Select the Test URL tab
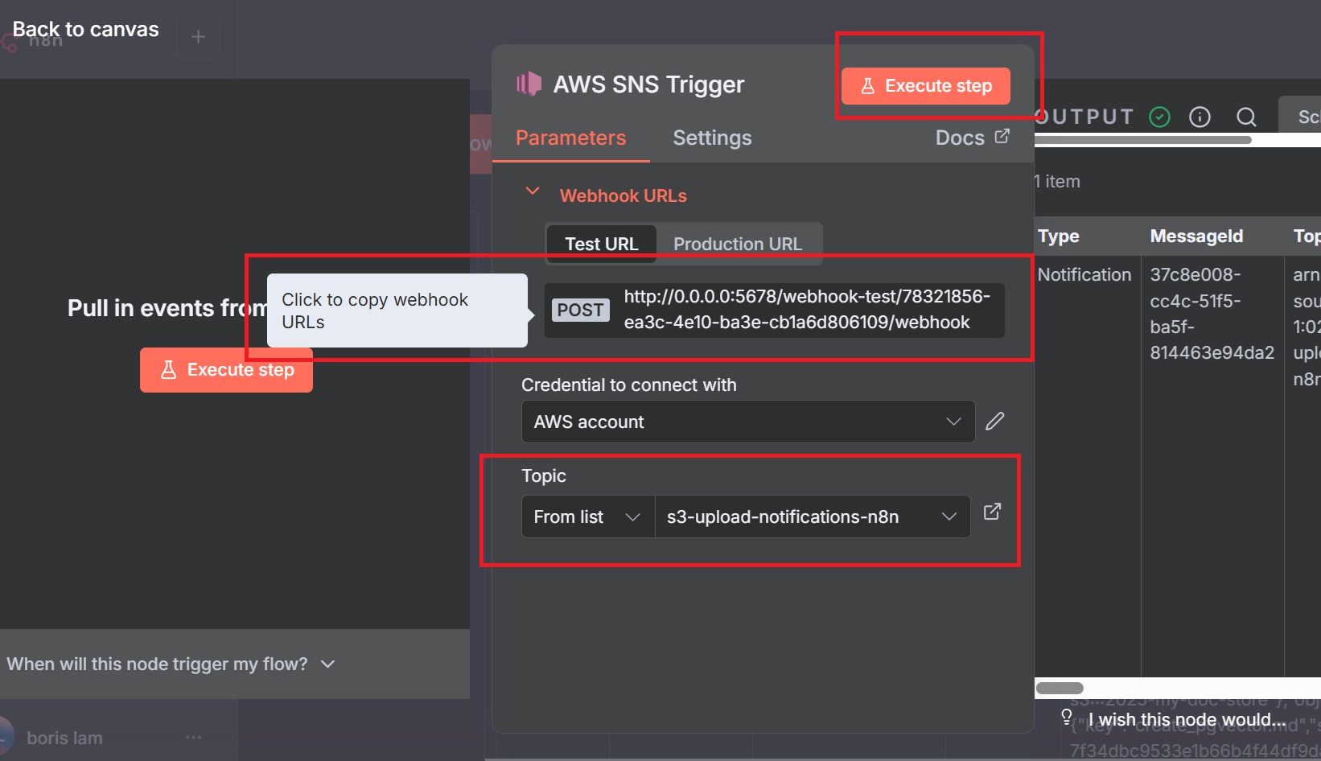1321x761 pixels. tap(602, 244)
